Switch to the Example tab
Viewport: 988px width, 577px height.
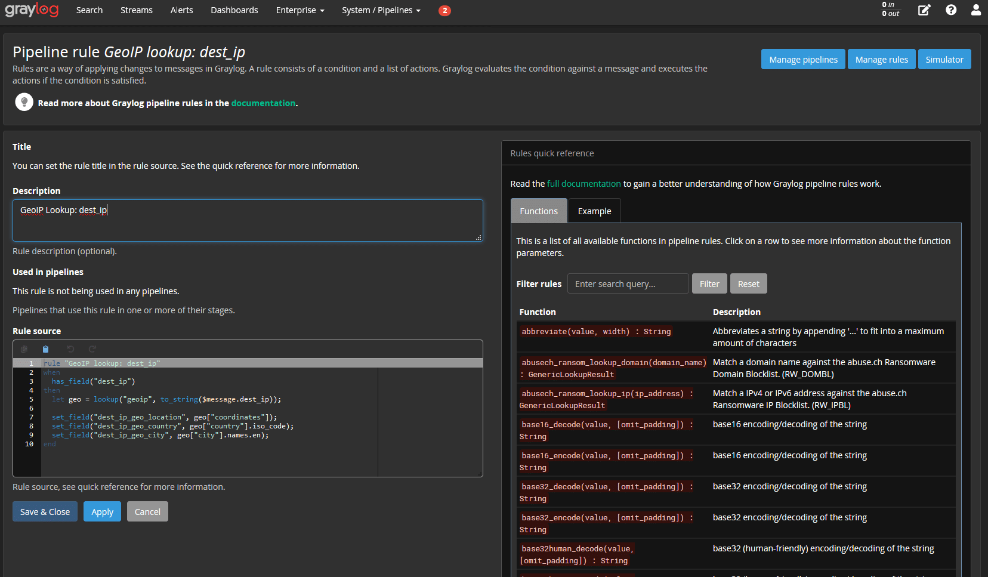[x=594, y=211]
